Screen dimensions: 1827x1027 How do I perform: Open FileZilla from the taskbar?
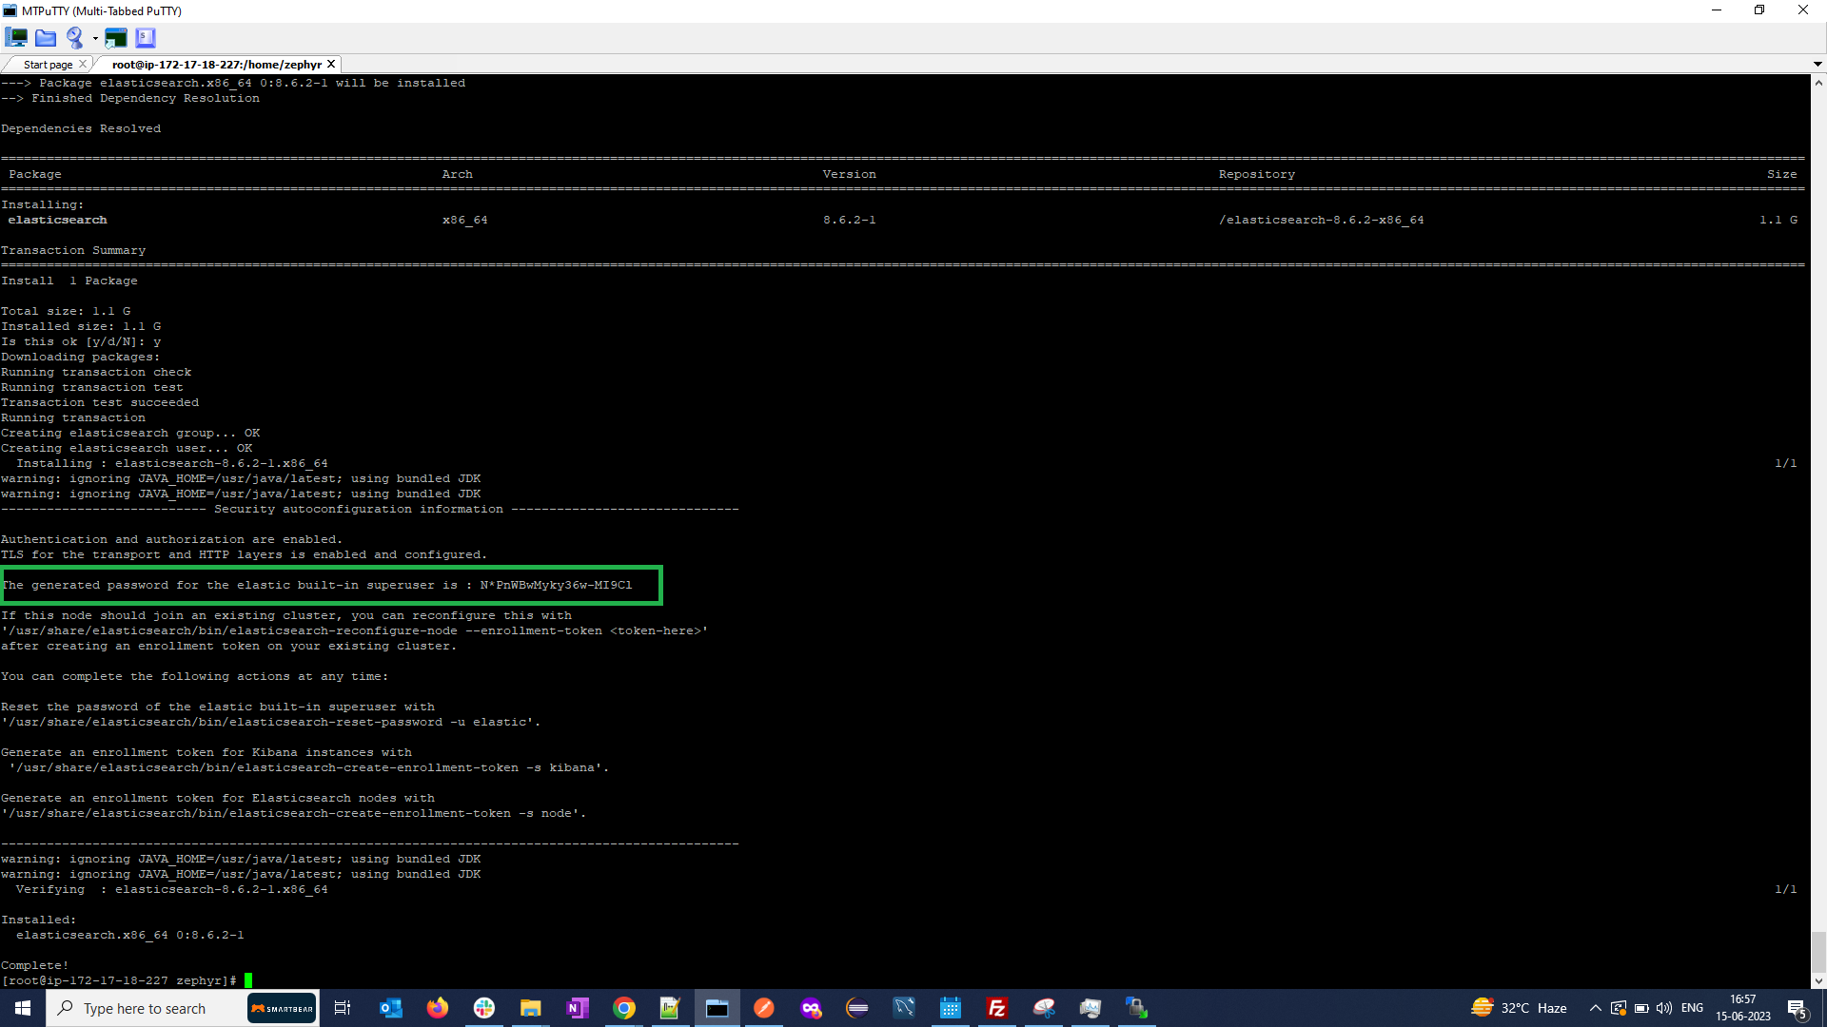(x=997, y=1008)
